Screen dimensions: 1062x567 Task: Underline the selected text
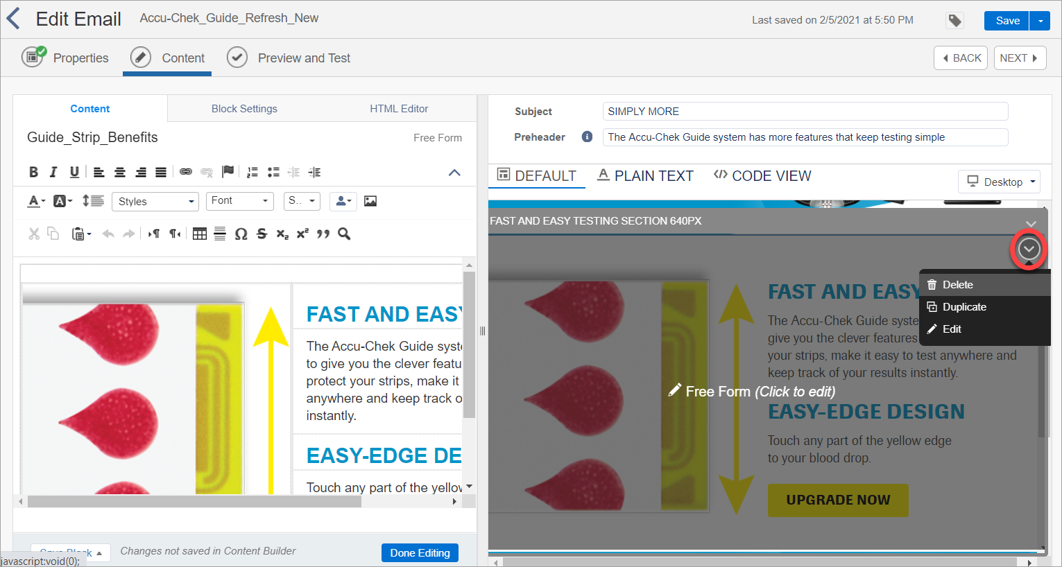pyautogui.click(x=74, y=172)
